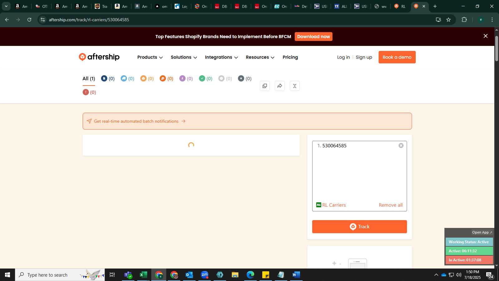Viewport: 499px width, 281px height.
Task: Click the browser reload button
Action: 29,20
